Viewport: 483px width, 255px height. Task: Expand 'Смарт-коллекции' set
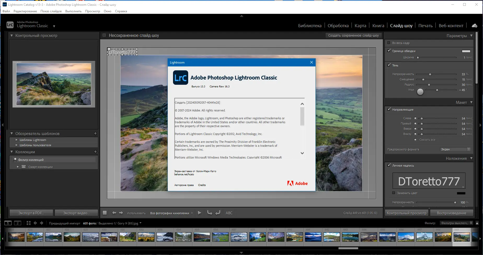[x=18, y=167]
